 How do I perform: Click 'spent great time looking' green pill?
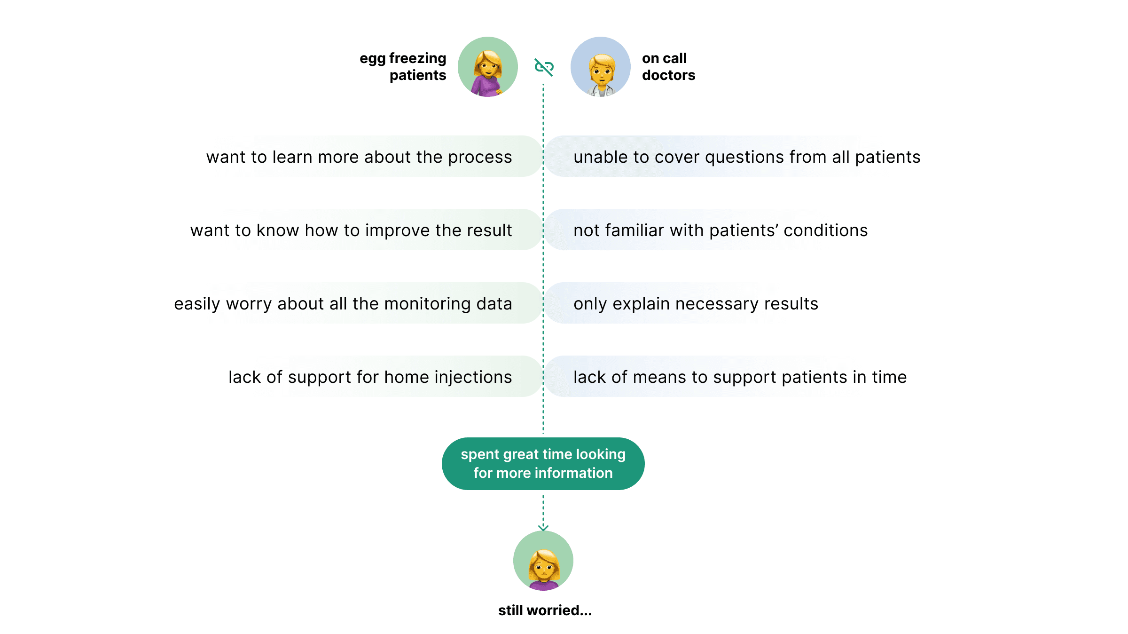tap(543, 463)
